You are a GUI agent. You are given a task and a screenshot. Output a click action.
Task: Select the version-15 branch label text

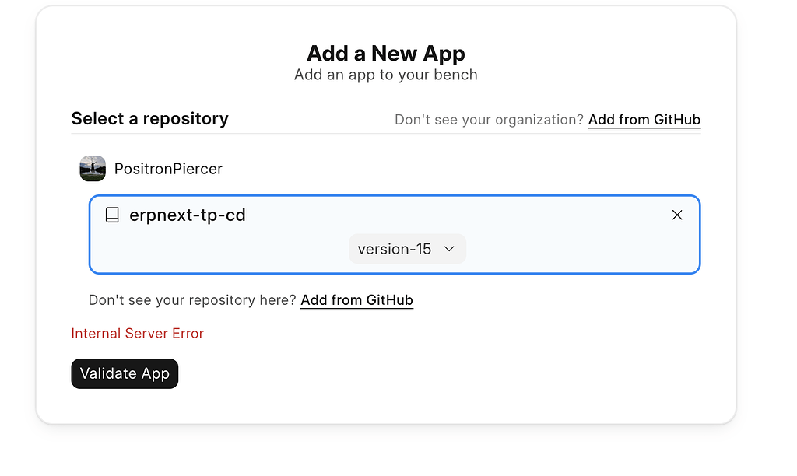[395, 249]
